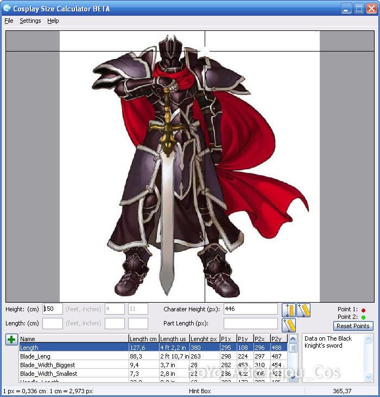Open the File menu
The width and height of the screenshot is (380, 397).
tap(9, 21)
